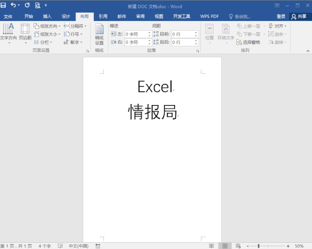Screen dimensions: 312x249
Task: Customize the Quick Access Toolbar dropdown
Action: 46,5
